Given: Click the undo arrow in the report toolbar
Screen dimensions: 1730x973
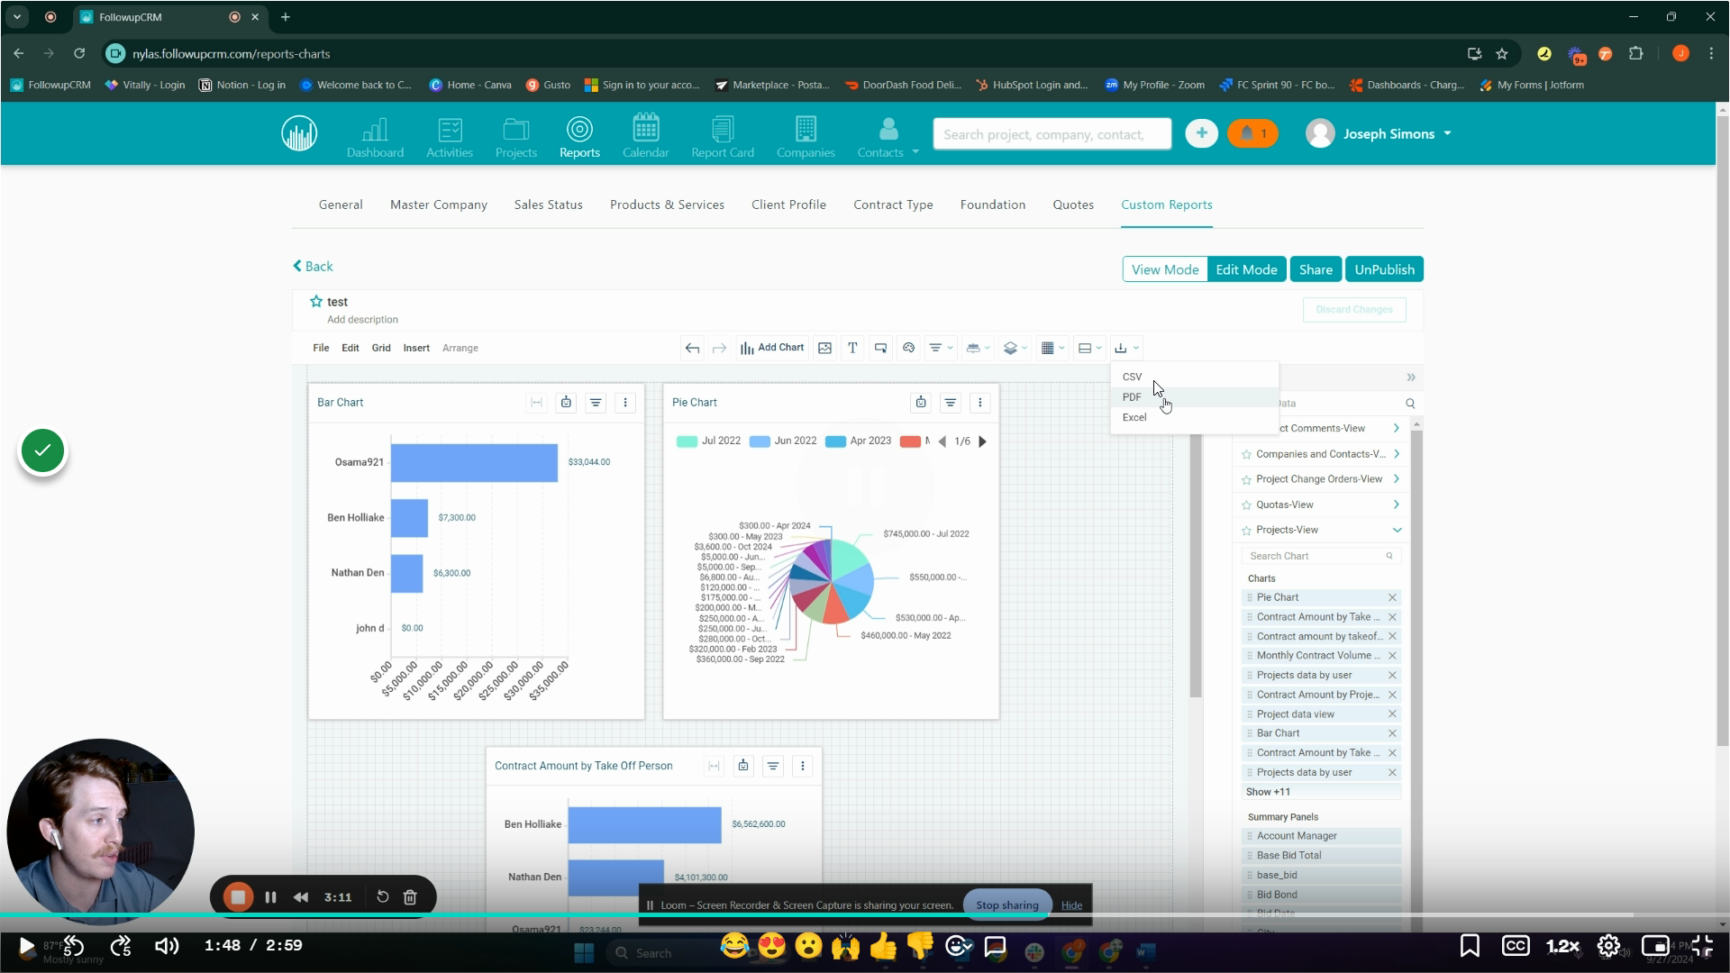Looking at the screenshot, I should point(692,348).
